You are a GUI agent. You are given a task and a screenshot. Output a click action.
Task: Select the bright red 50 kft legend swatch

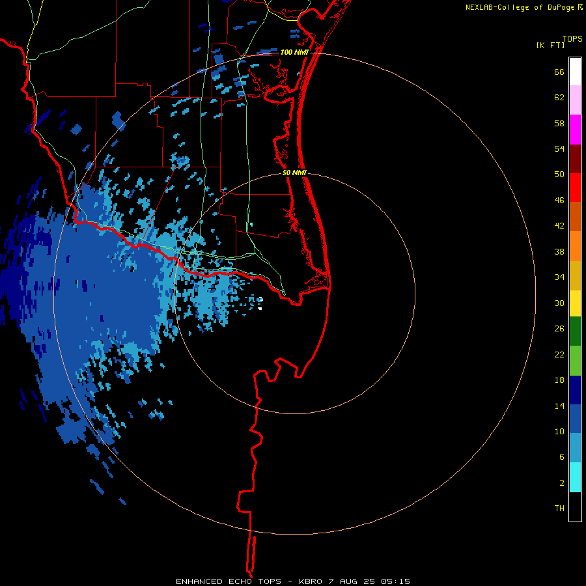pyautogui.click(x=575, y=188)
